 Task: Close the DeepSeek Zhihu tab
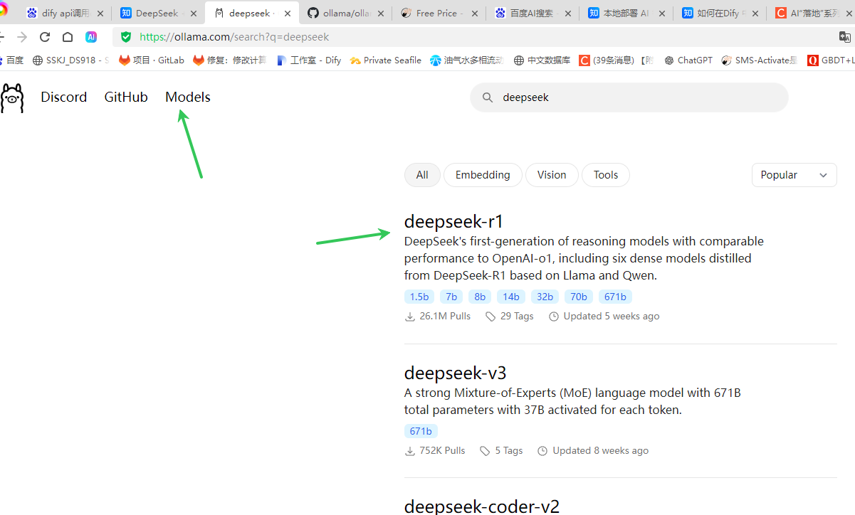click(194, 14)
